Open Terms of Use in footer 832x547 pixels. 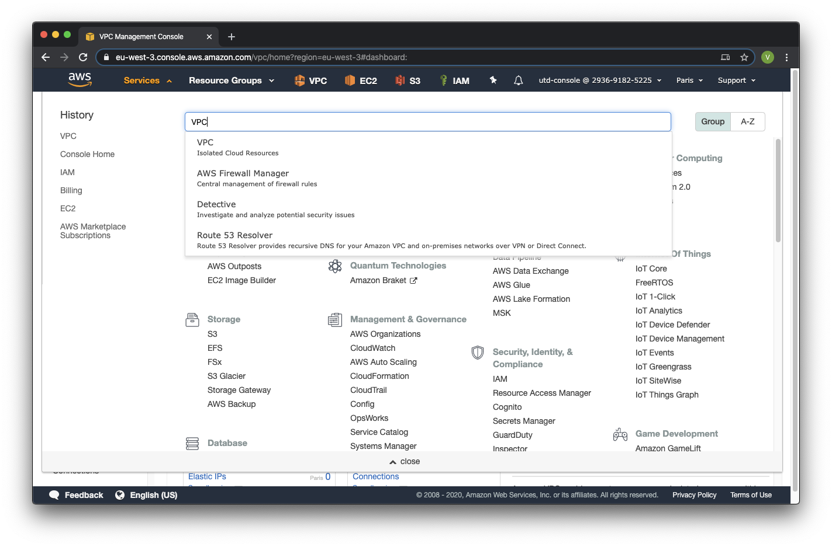pos(751,495)
